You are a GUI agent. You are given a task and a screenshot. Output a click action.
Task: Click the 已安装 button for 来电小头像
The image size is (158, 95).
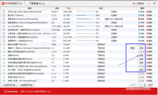(x=141, y=81)
